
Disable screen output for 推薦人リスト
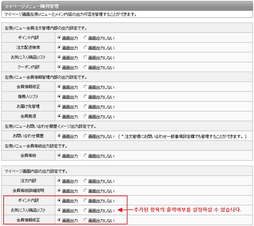pyautogui.click(x=86, y=97)
